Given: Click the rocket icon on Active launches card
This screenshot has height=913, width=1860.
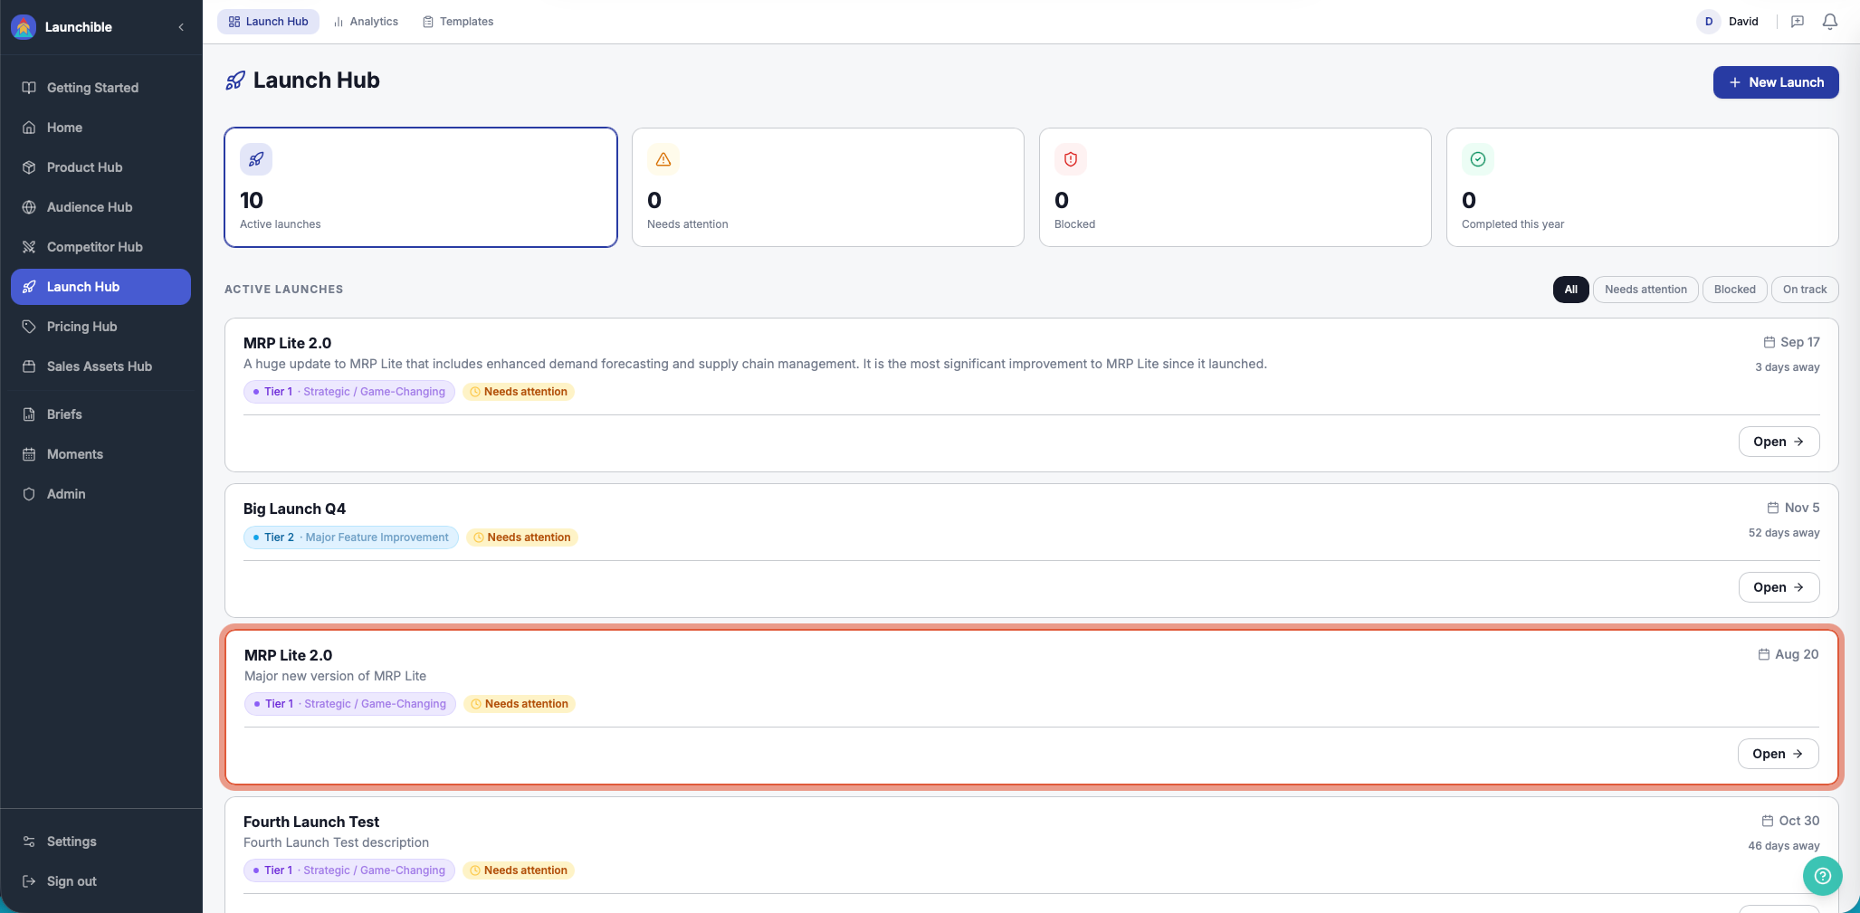Looking at the screenshot, I should coord(256,159).
